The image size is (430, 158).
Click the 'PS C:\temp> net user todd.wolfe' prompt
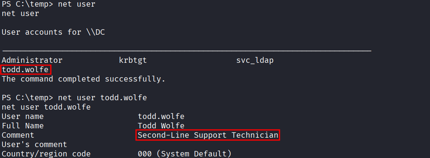click(x=74, y=98)
